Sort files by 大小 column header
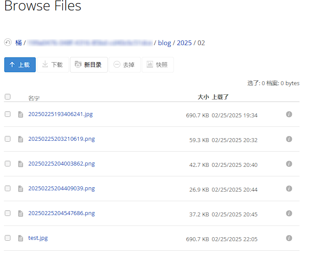Viewport: 313px width, 262px height. click(x=203, y=97)
